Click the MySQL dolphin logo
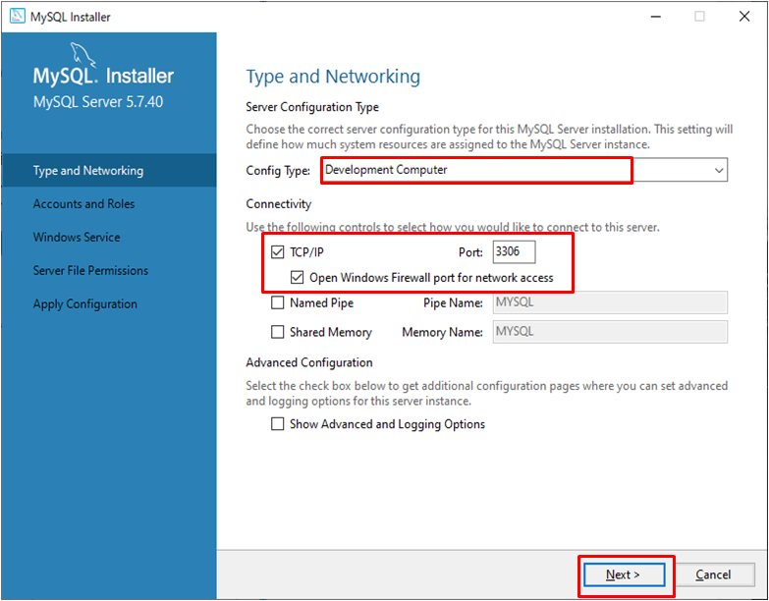Image resolution: width=769 pixels, height=601 pixels. point(82,54)
